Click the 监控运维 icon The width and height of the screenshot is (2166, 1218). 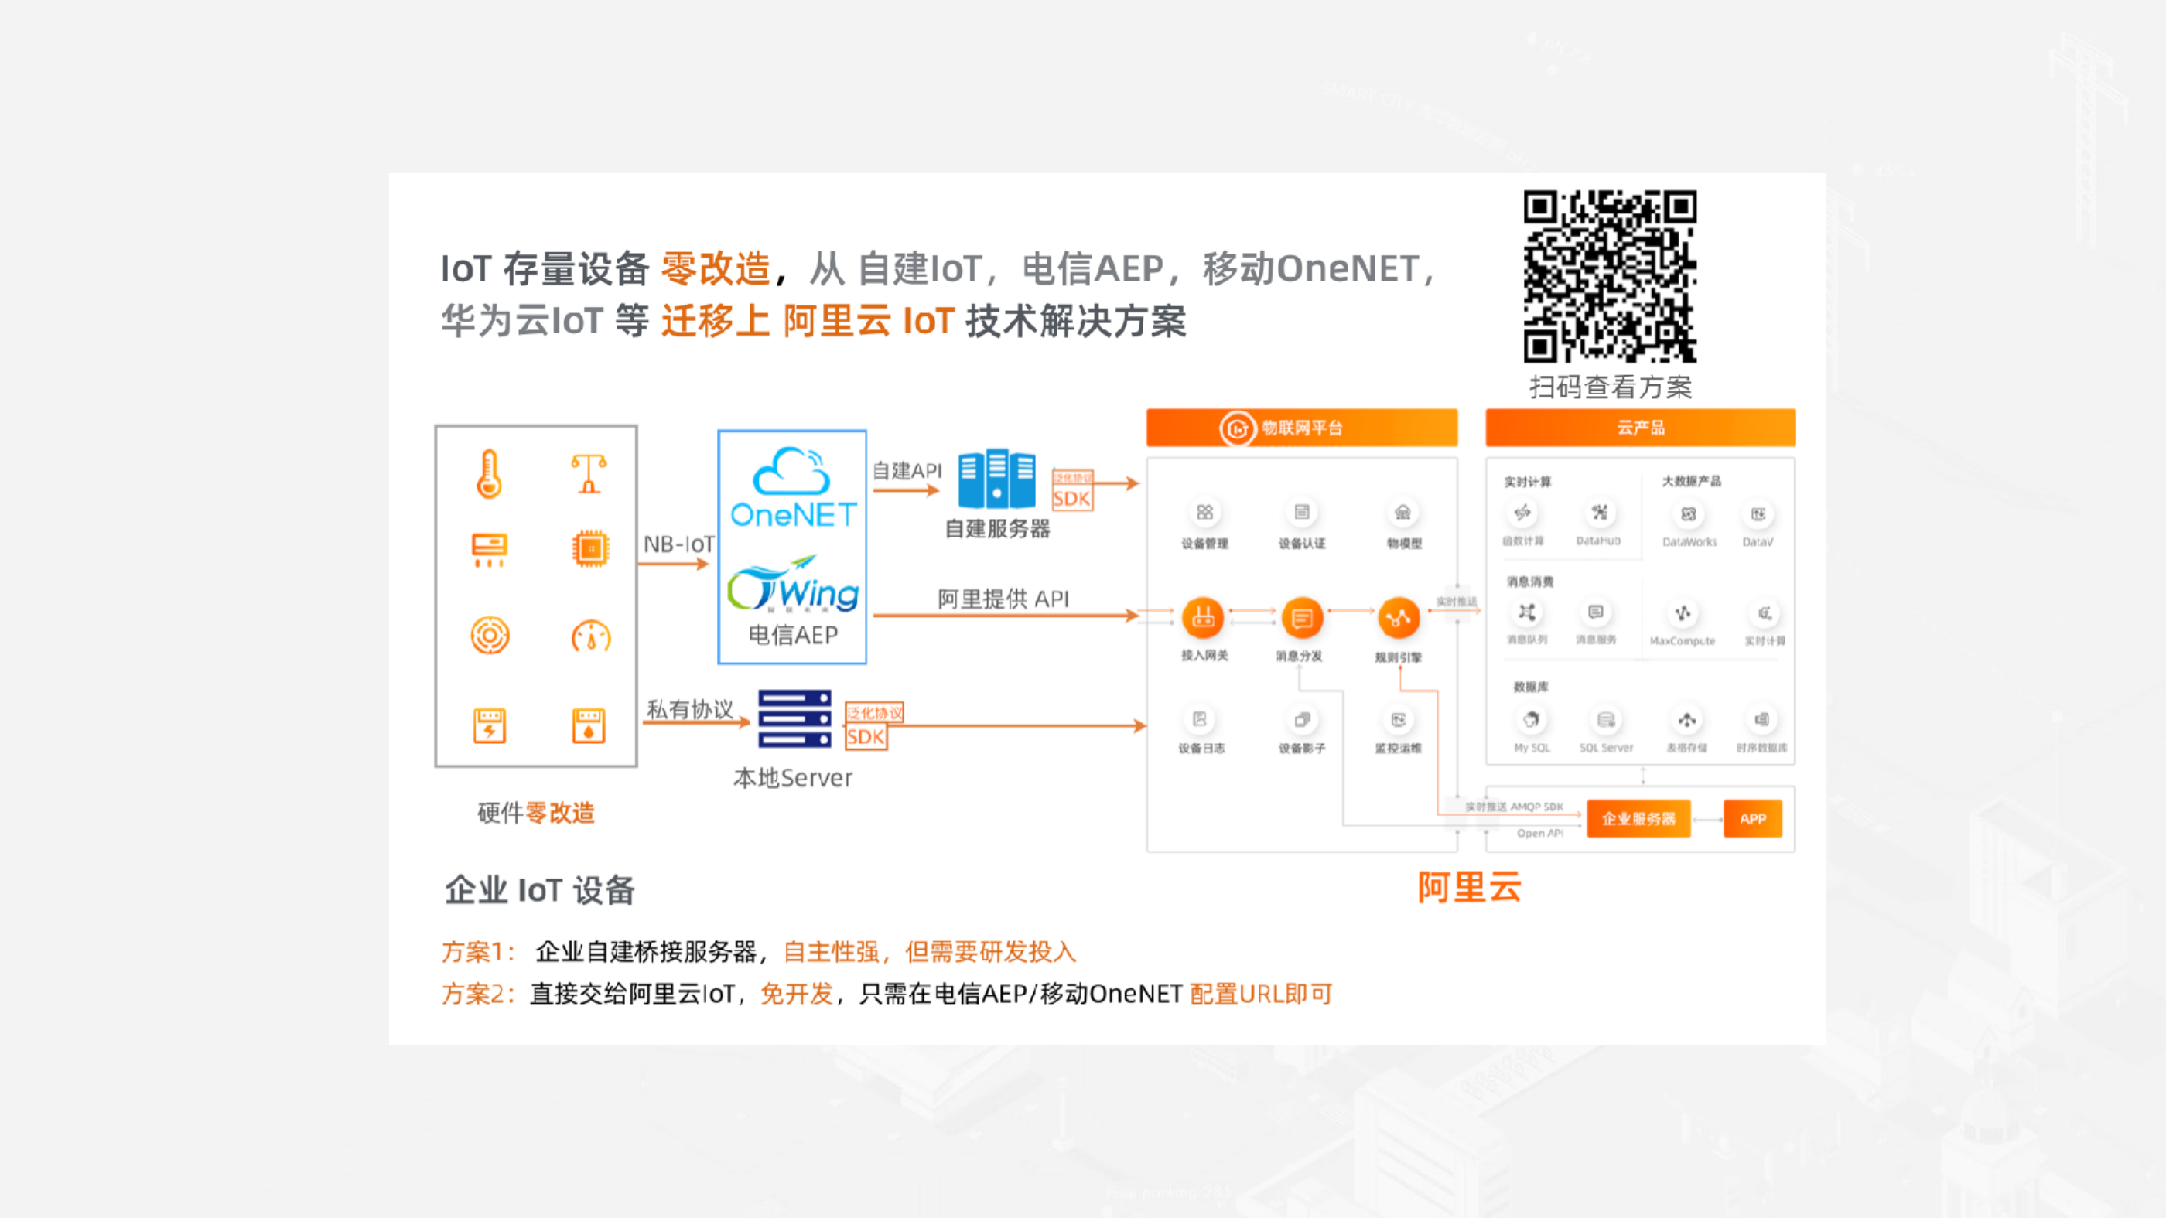(x=1399, y=719)
